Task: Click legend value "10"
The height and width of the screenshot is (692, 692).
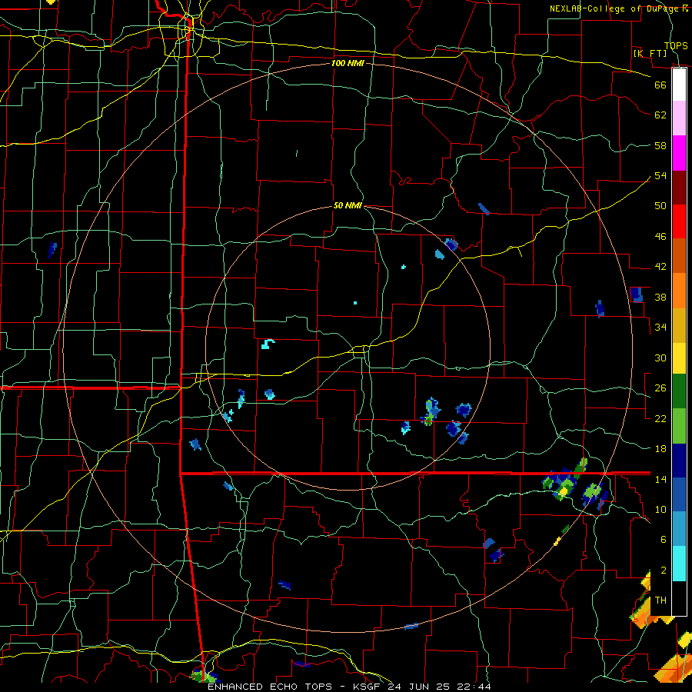Action: 660,510
